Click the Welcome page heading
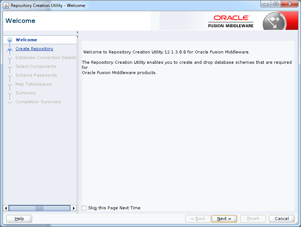This screenshot has width=301, height=227. pyautogui.click(x=20, y=21)
